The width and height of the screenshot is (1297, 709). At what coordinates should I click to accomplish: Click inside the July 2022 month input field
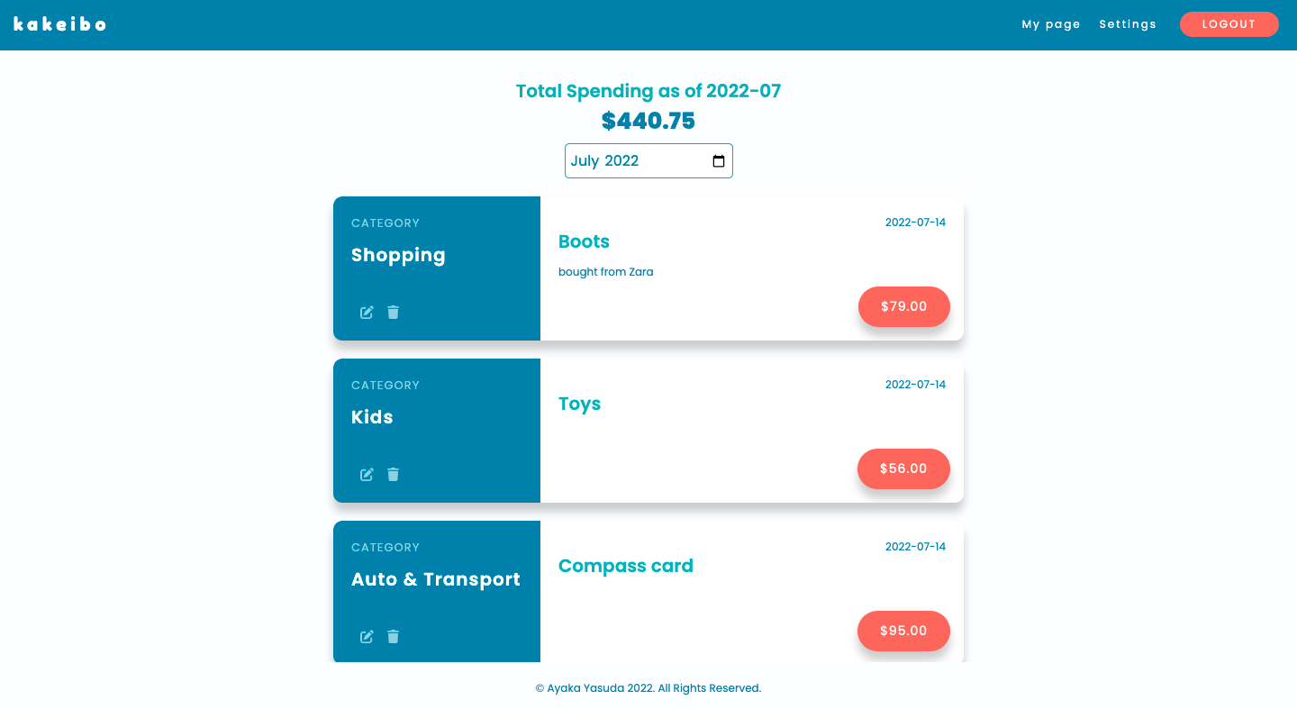pos(630,160)
